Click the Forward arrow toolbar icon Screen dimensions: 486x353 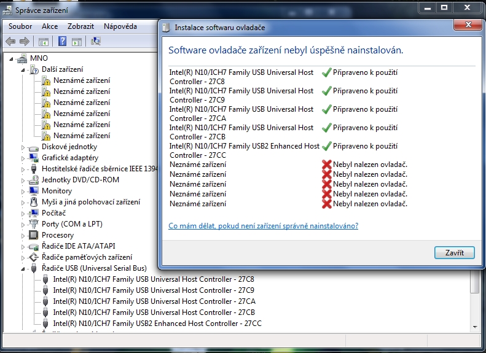click(24, 41)
